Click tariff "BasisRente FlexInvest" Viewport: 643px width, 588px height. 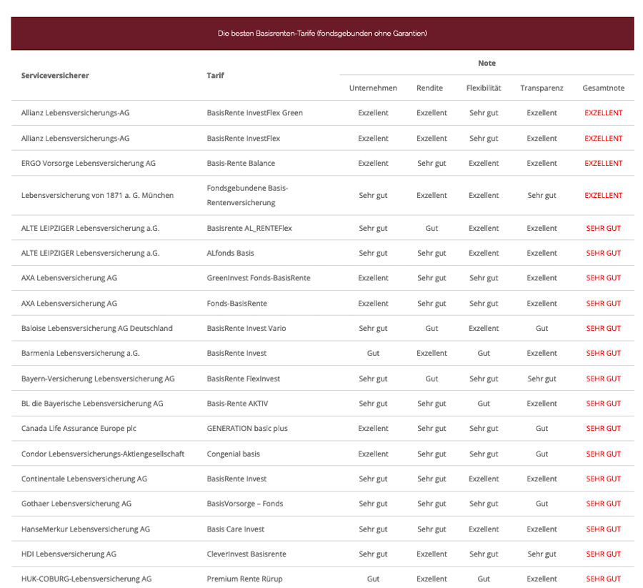(243, 379)
